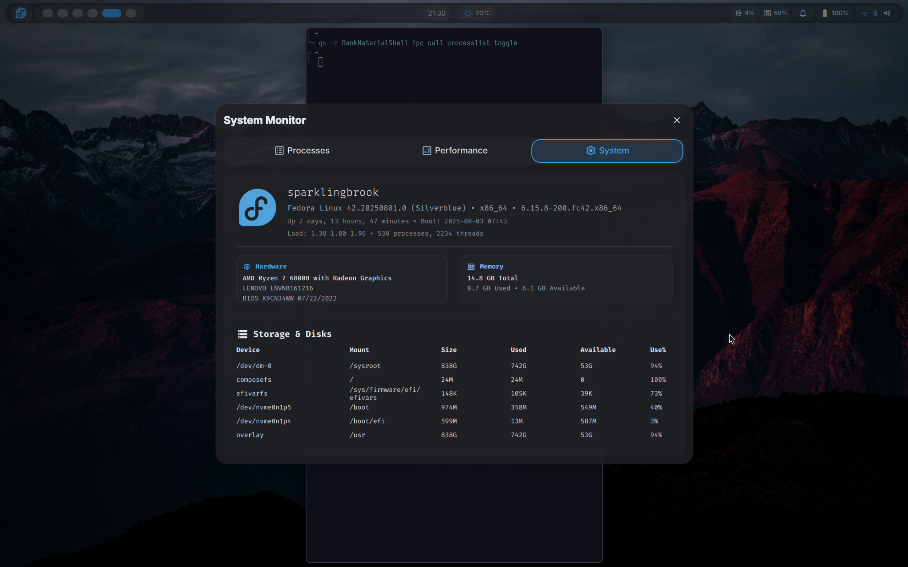Close the System Monitor window

(x=676, y=120)
